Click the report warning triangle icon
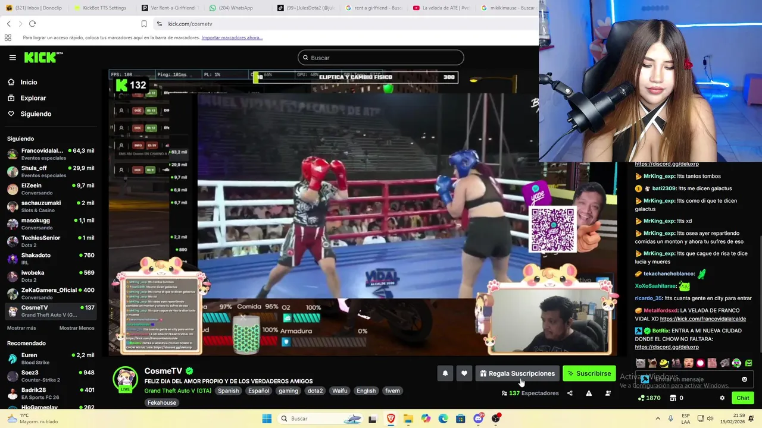This screenshot has height=428, width=762. tap(589, 393)
